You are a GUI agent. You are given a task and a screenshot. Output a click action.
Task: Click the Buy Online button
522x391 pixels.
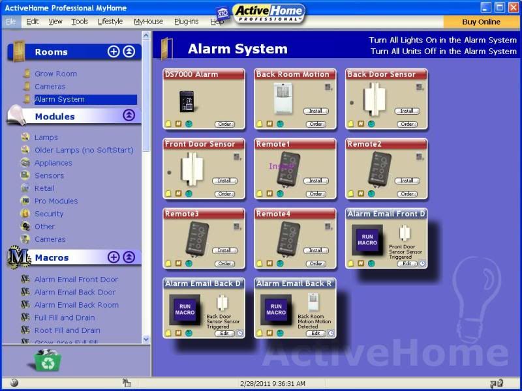[481, 22]
